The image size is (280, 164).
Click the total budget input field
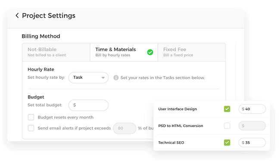coord(88,105)
